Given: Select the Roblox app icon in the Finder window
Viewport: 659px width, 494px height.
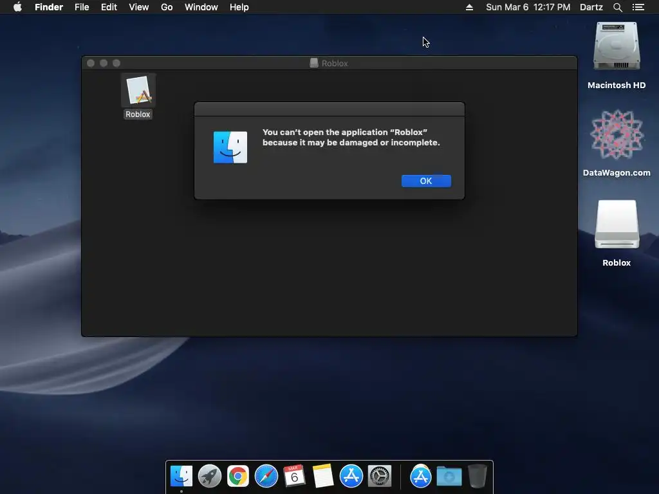Looking at the screenshot, I should pyautogui.click(x=138, y=91).
